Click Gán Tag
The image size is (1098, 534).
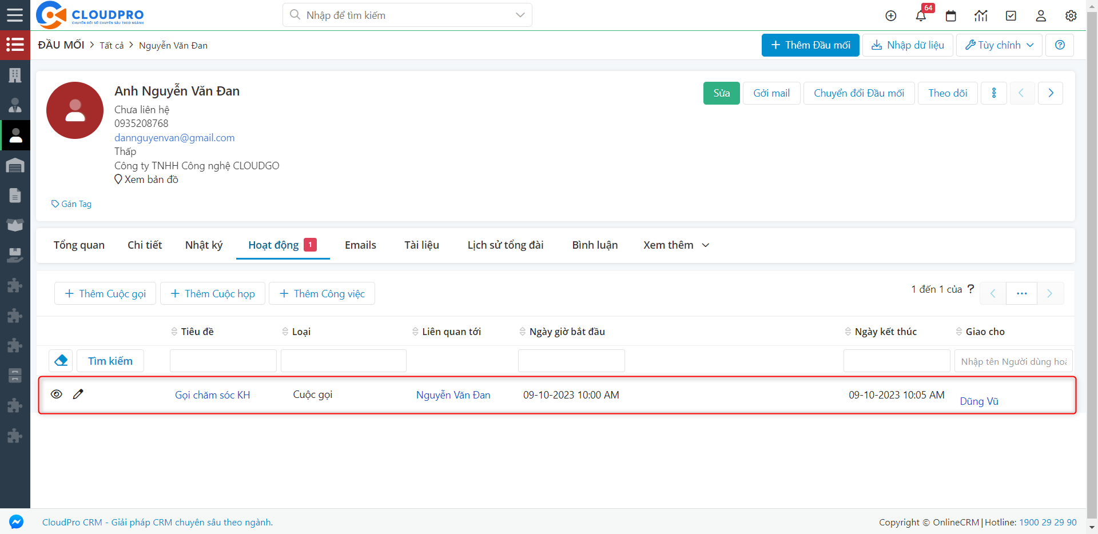[71, 204]
